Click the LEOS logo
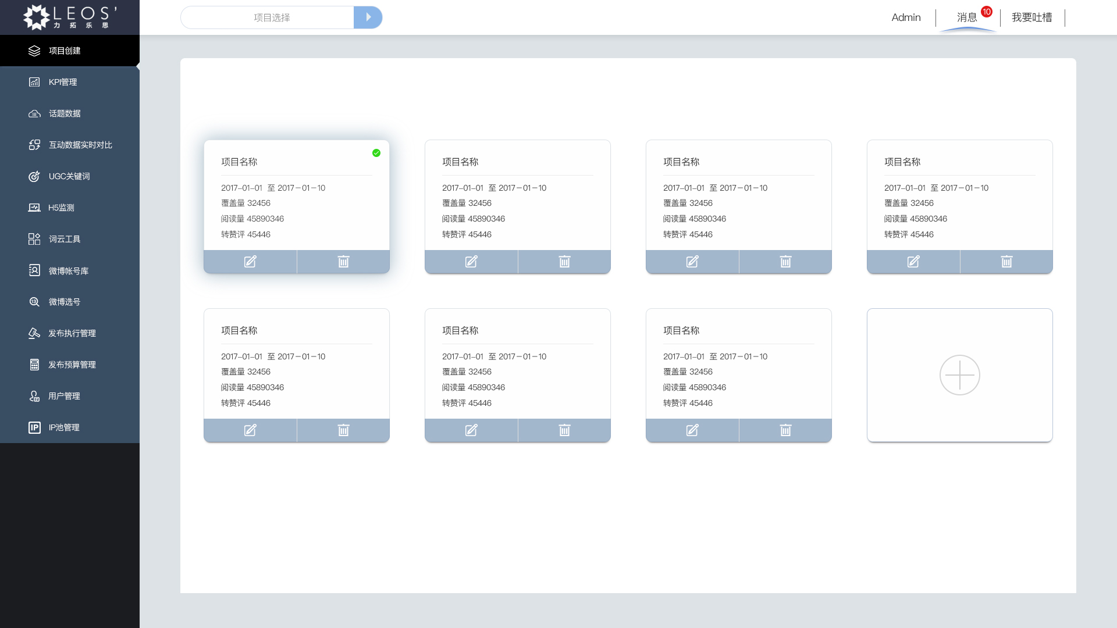The image size is (1117, 628). click(x=70, y=17)
